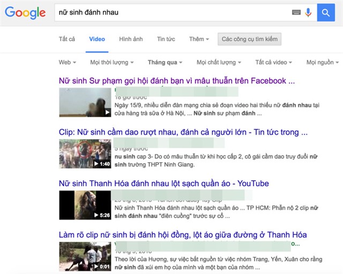Switch to the 'Tất cả' tab
Viewport: 343px width, 274px height.
(67, 39)
